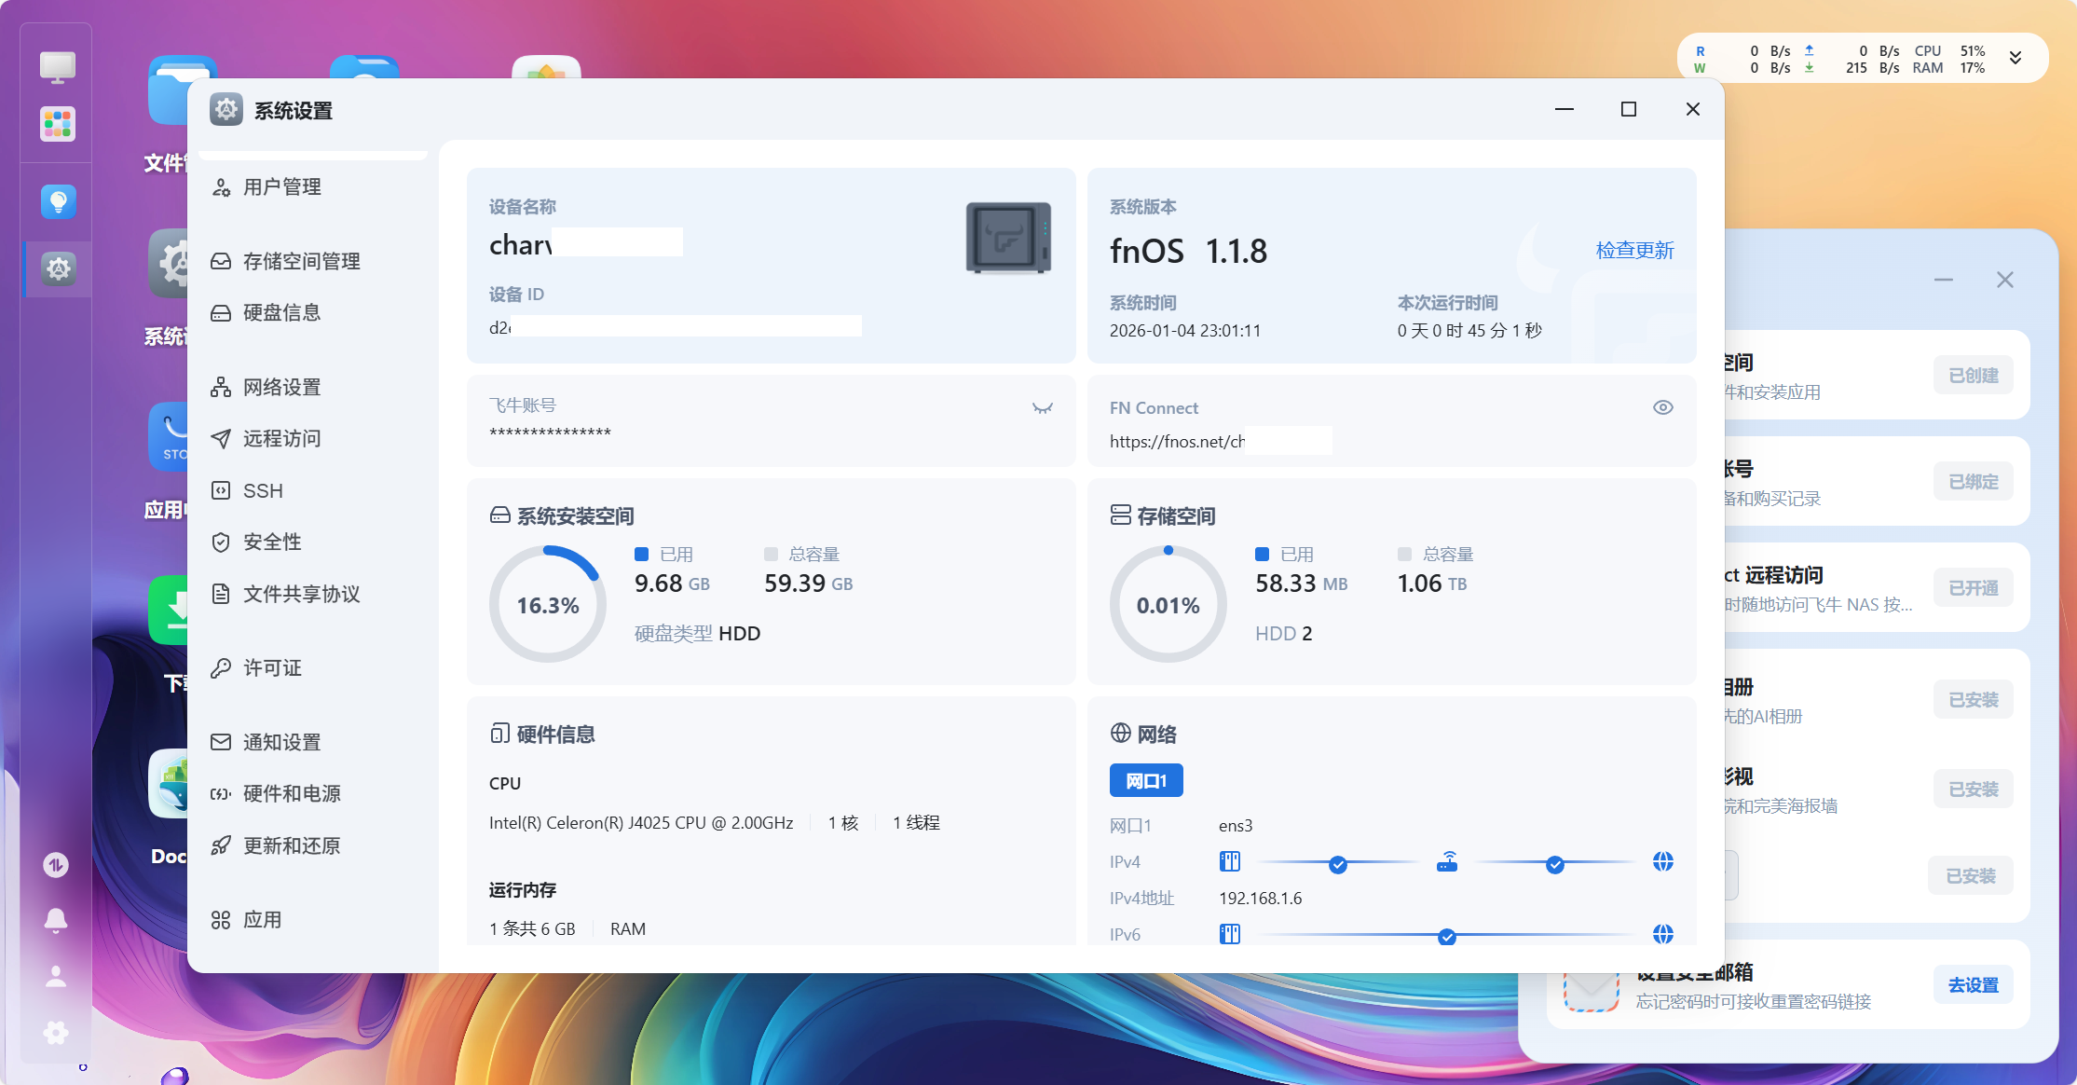Click the NAS device image thumbnail
Image resolution: width=2077 pixels, height=1085 pixels.
pos(1008,238)
